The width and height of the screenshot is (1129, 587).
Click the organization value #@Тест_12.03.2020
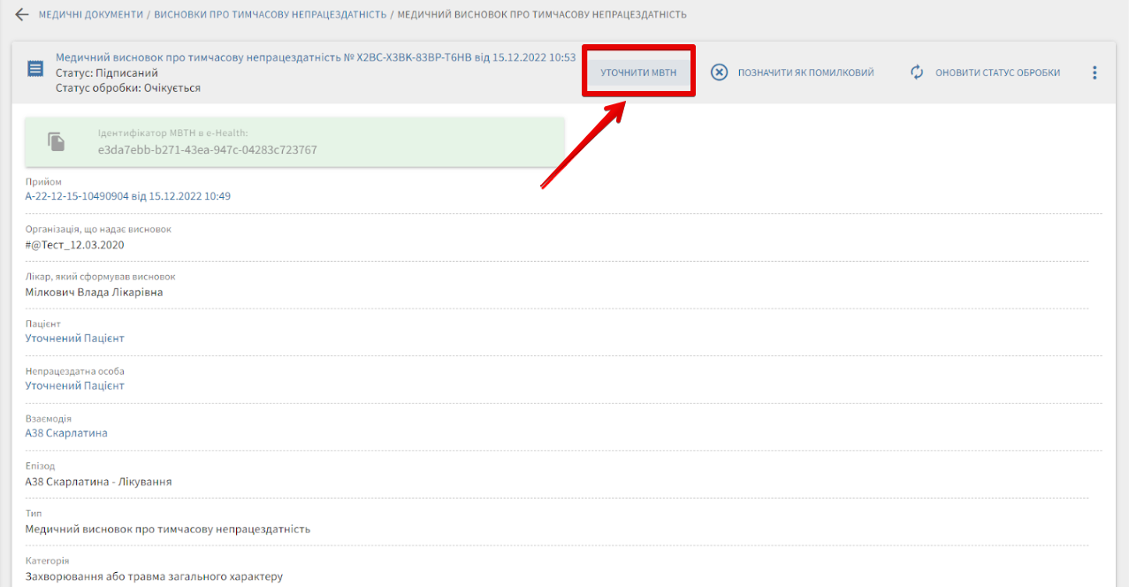click(x=74, y=245)
